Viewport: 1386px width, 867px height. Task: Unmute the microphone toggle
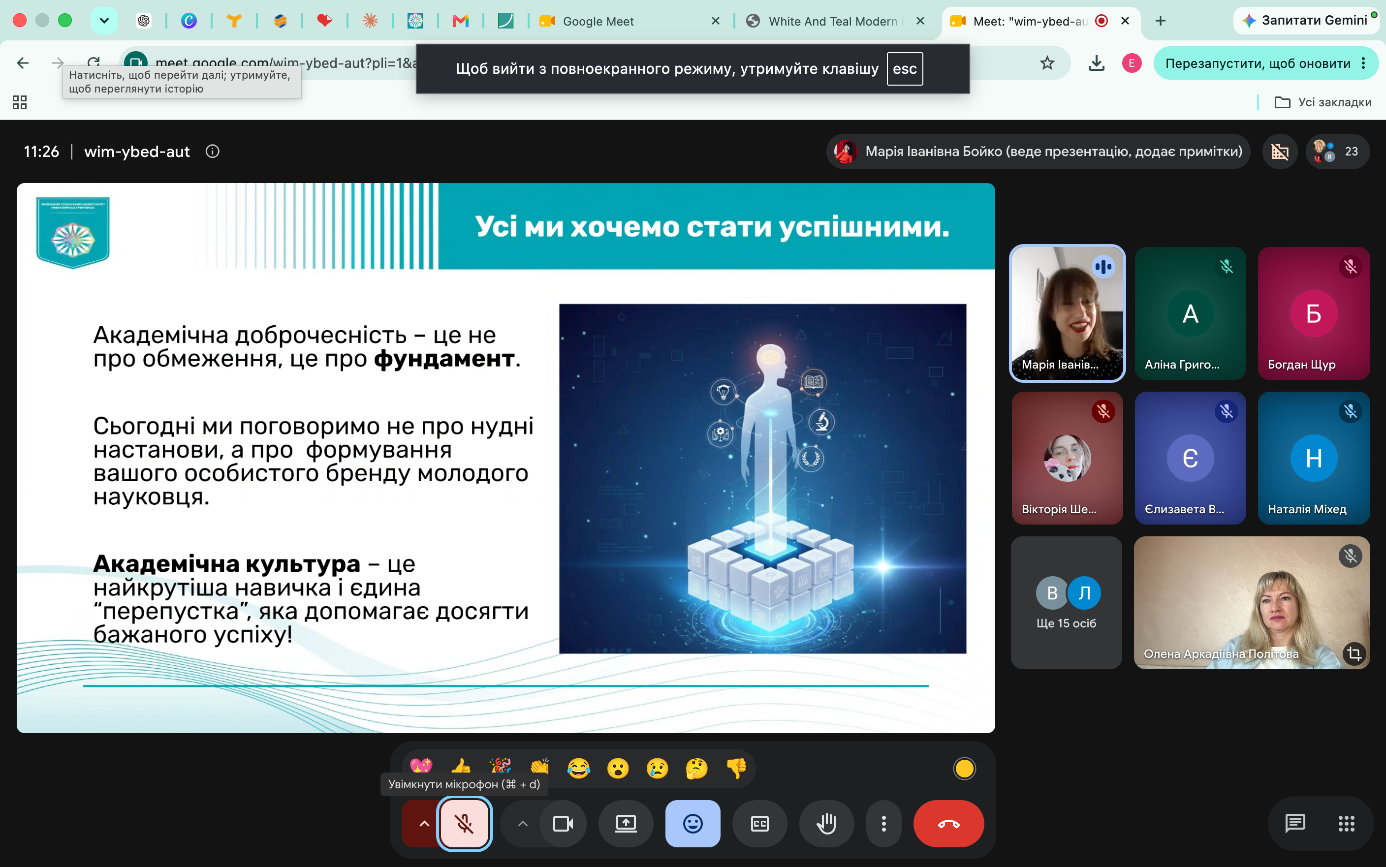(465, 823)
